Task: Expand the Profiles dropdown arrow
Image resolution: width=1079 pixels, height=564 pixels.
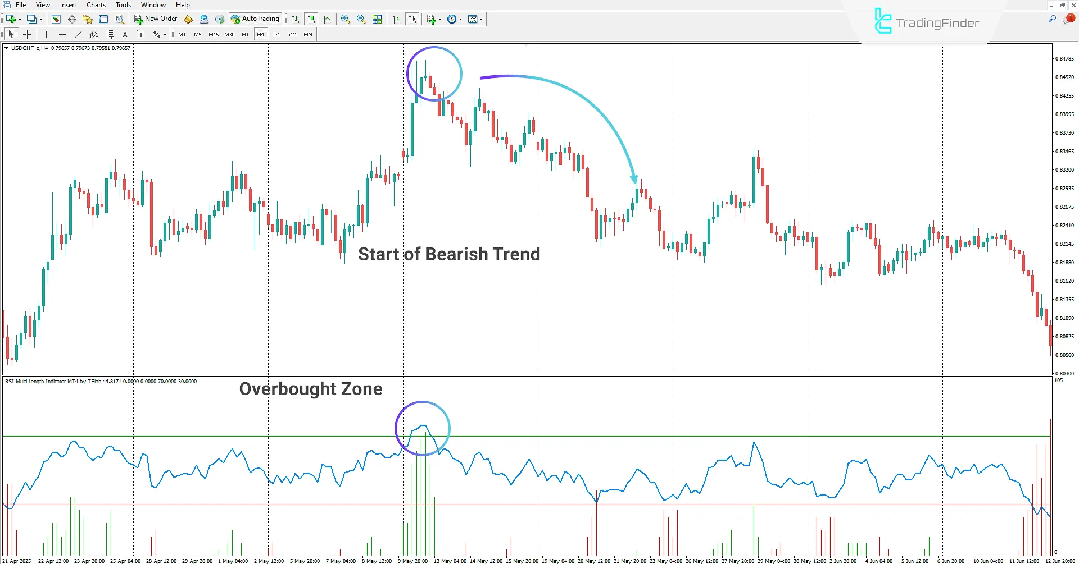Action: pyautogui.click(x=40, y=19)
